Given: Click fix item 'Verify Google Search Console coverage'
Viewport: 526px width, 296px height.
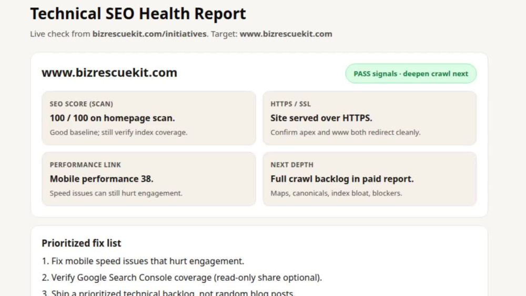Looking at the screenshot, I should point(182,278).
